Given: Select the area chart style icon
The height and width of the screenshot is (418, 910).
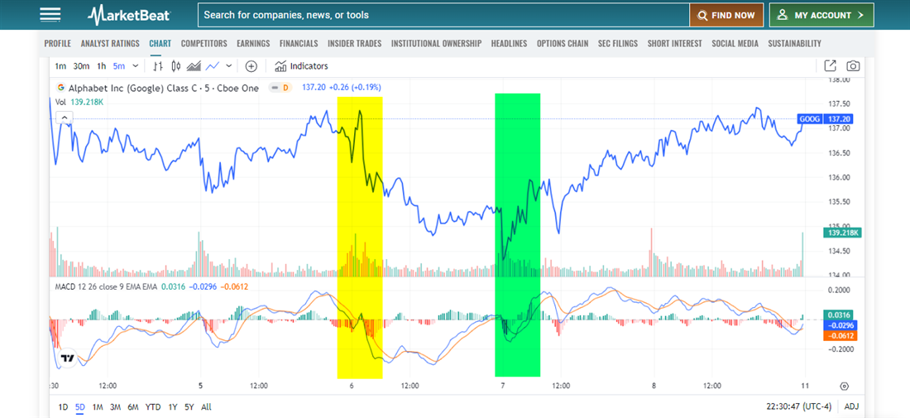Looking at the screenshot, I should pyautogui.click(x=194, y=66).
